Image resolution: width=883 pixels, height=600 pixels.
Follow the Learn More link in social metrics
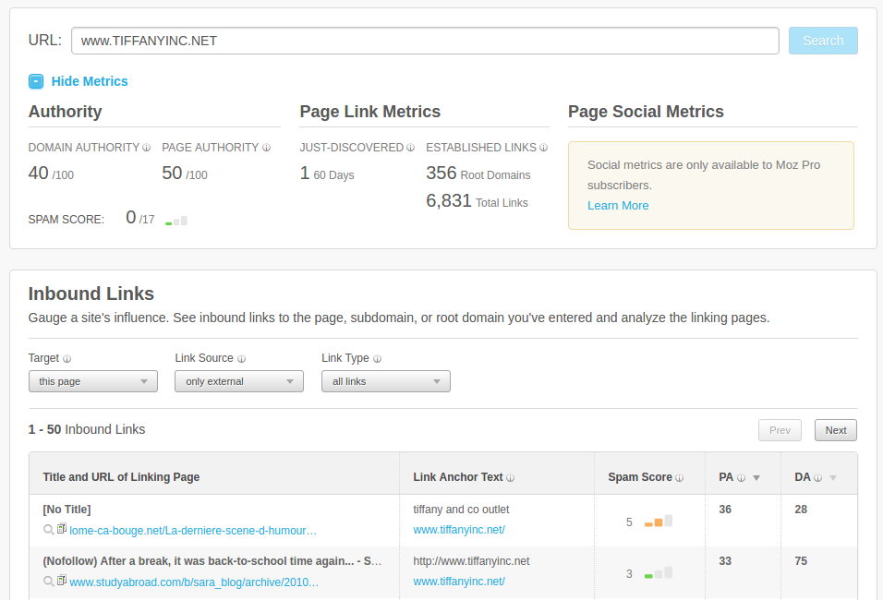(618, 206)
